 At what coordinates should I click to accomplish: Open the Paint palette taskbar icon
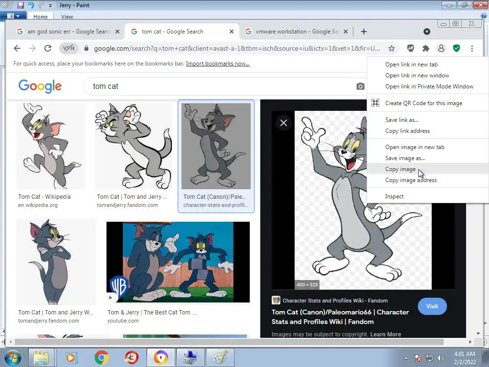click(x=220, y=357)
